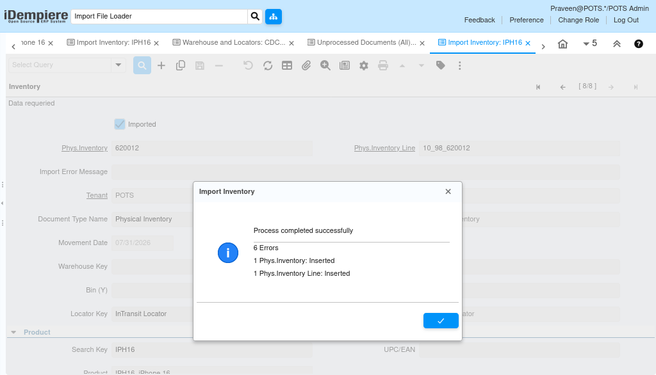Confirm dialog with the blue checkmark button
The height and width of the screenshot is (375, 656).
pyautogui.click(x=441, y=321)
